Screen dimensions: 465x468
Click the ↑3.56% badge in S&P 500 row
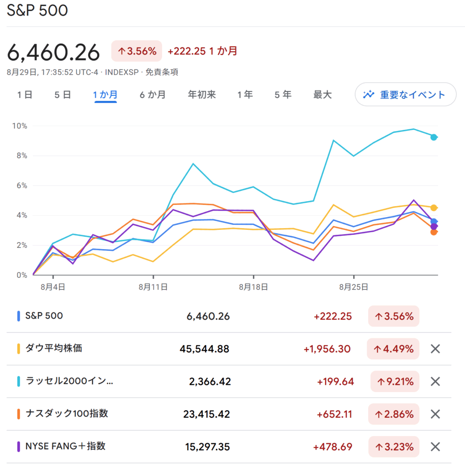tap(394, 316)
